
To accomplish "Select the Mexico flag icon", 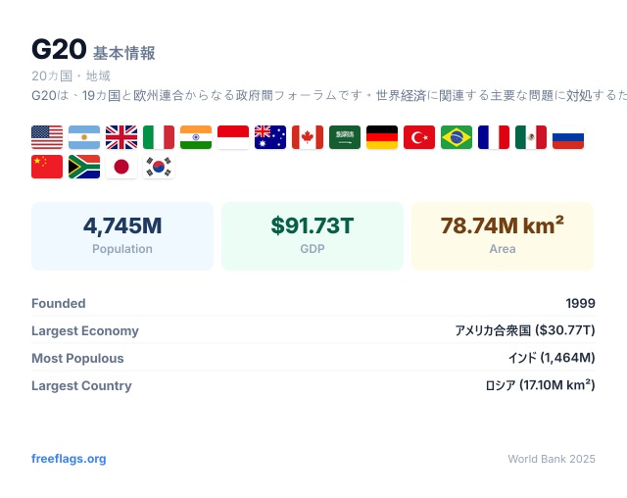I will [x=530, y=137].
